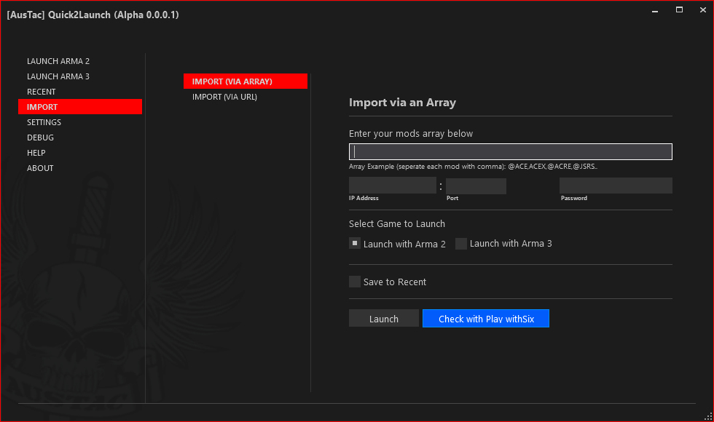The image size is (714, 422).
Task: Click the 'Enter your mods array below' label
Action: coord(411,134)
